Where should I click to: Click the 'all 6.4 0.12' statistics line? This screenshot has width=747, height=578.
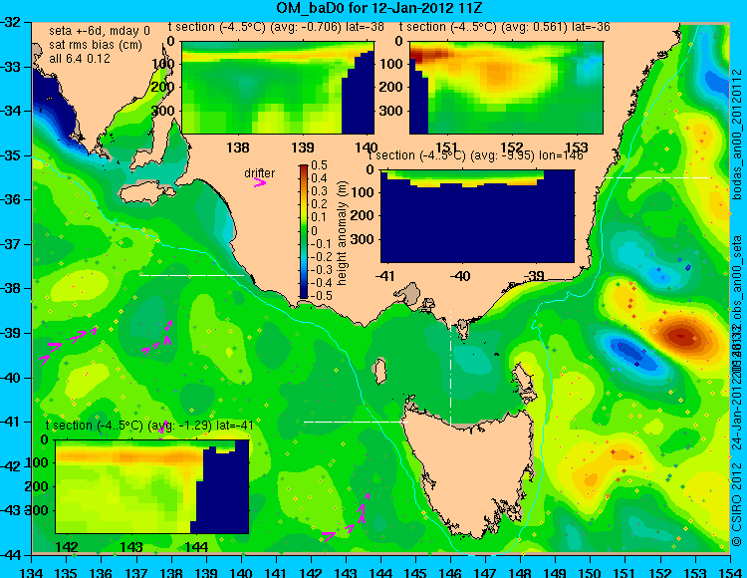80,59
